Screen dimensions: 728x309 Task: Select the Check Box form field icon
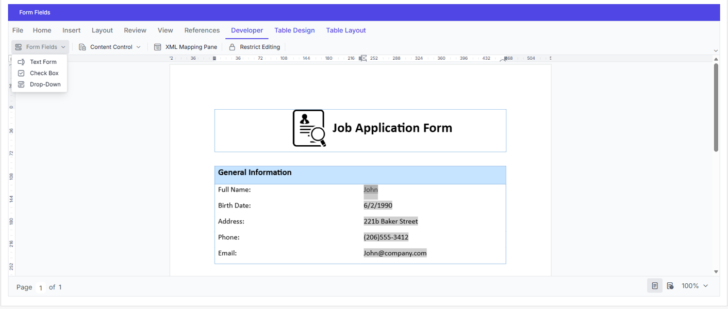pyautogui.click(x=22, y=73)
